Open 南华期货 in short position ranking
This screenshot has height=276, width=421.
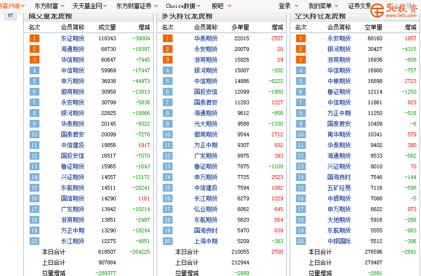pos(339,134)
